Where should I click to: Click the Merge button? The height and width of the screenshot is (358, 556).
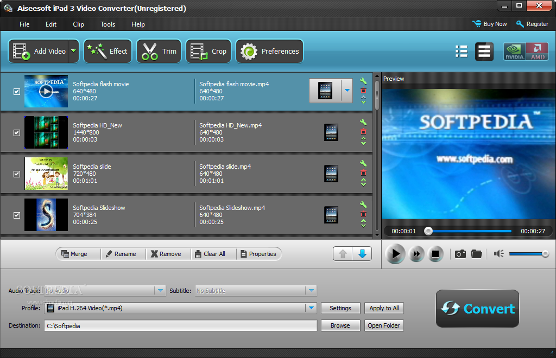tap(74, 254)
